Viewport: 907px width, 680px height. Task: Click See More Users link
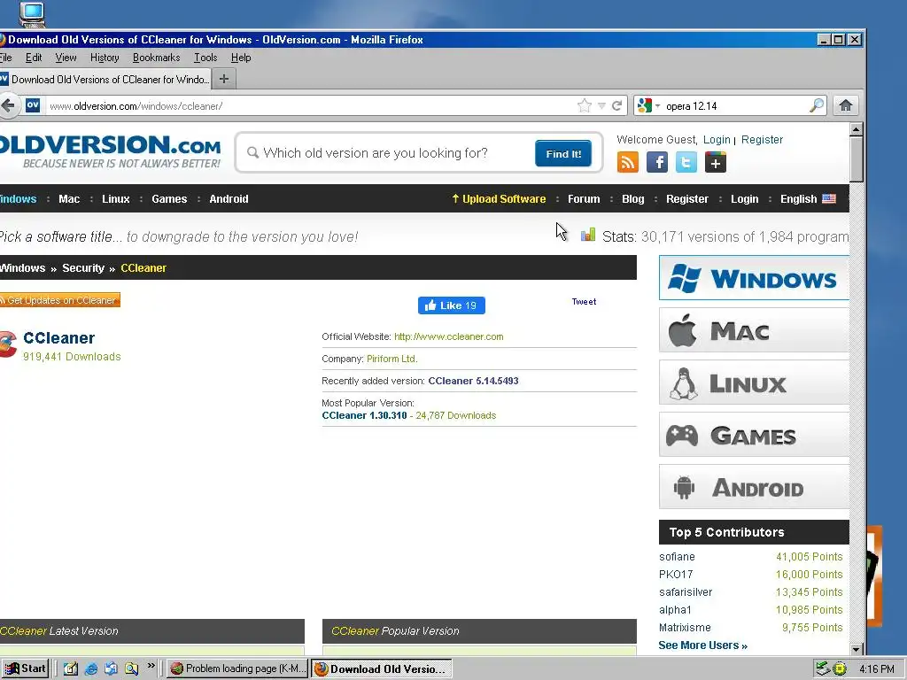tap(702, 645)
